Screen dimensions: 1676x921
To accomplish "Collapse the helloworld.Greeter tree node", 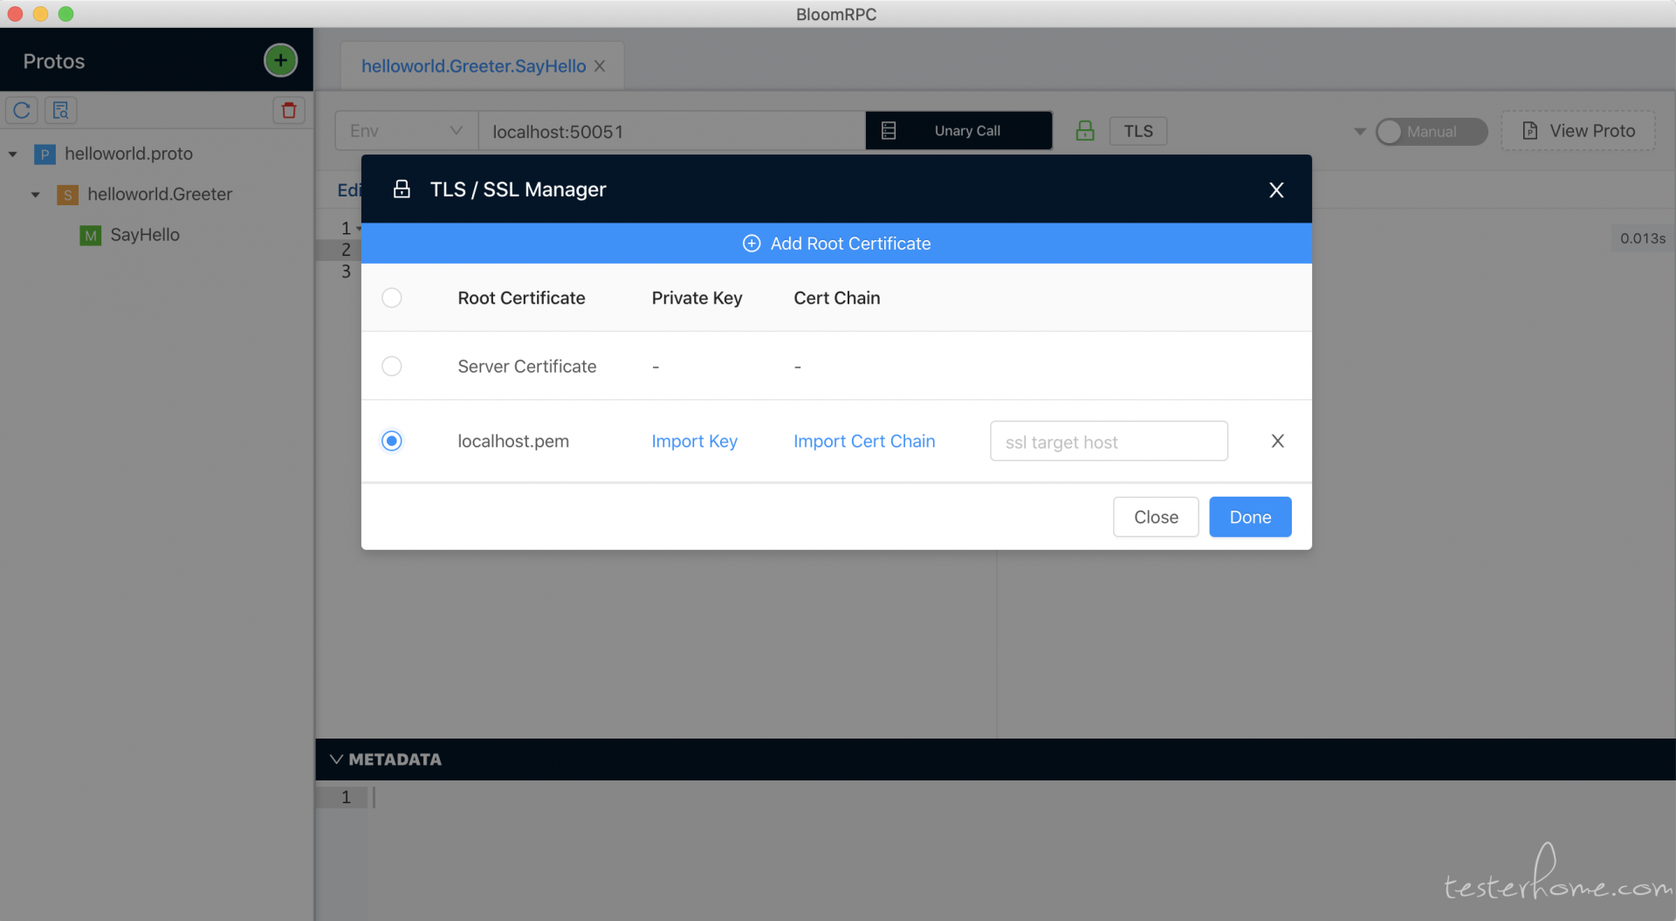I will (36, 195).
